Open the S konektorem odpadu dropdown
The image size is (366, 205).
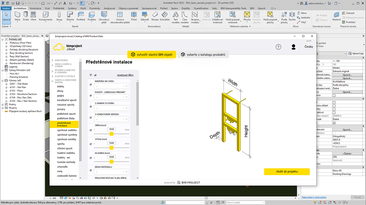coord(112,119)
